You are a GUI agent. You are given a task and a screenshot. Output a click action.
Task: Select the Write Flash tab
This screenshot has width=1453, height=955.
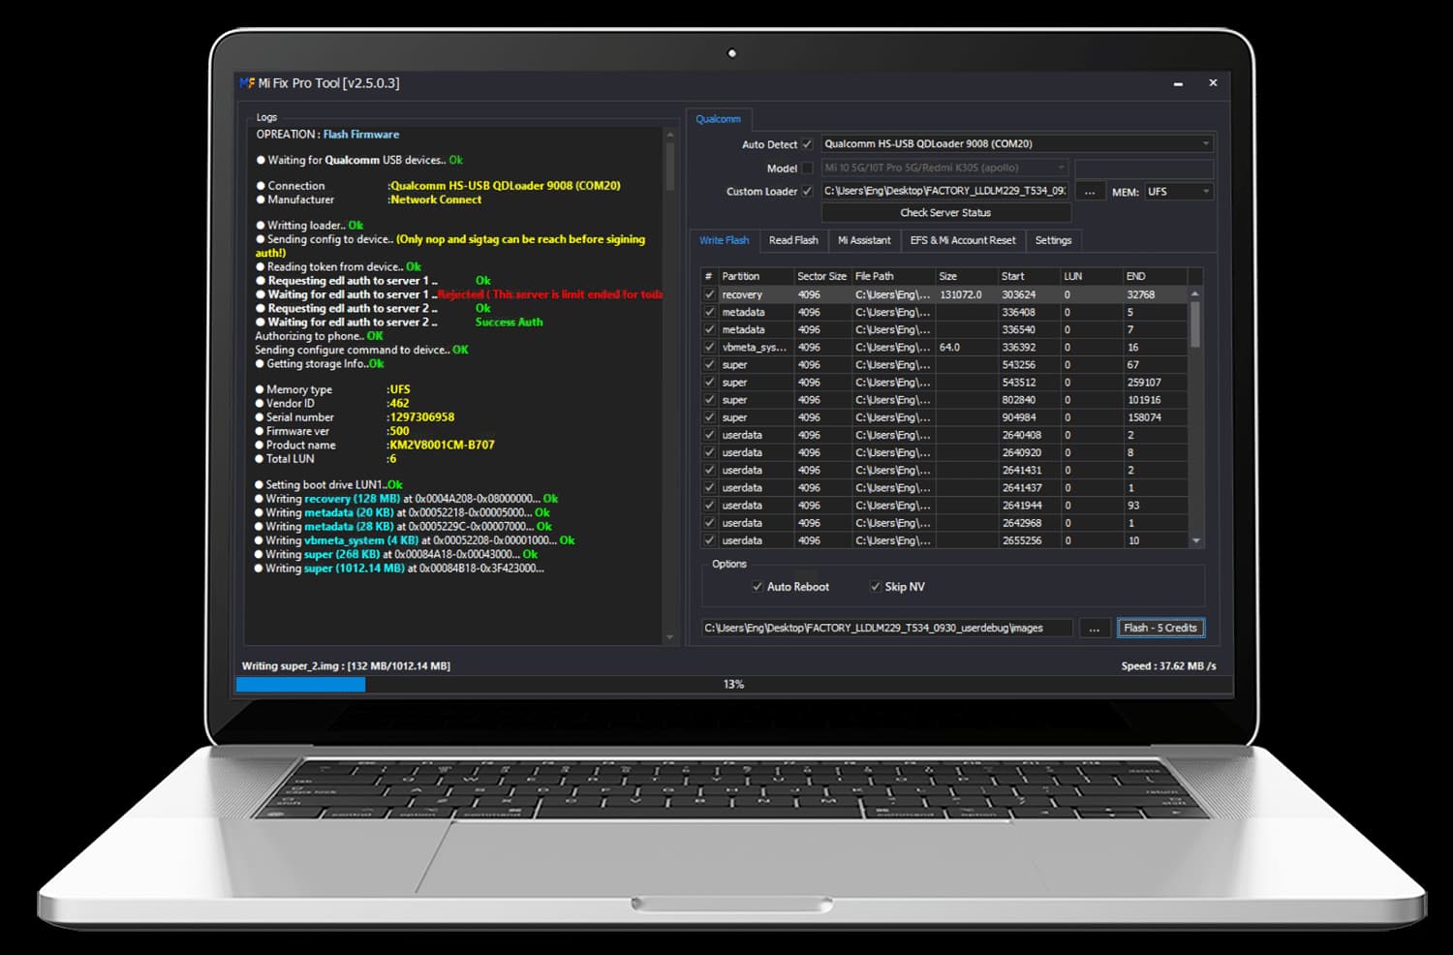pos(725,240)
